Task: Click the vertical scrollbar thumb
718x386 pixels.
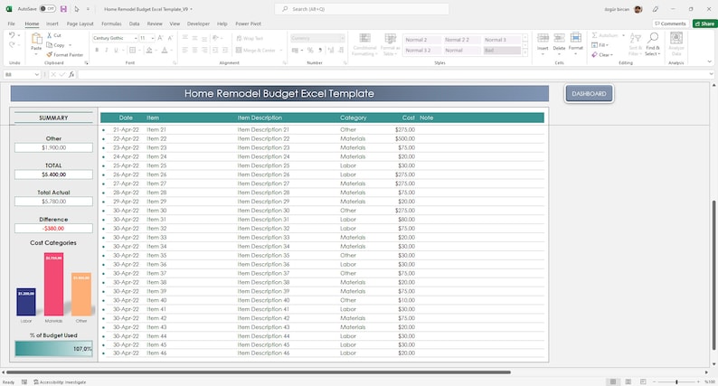Action: click(x=713, y=275)
